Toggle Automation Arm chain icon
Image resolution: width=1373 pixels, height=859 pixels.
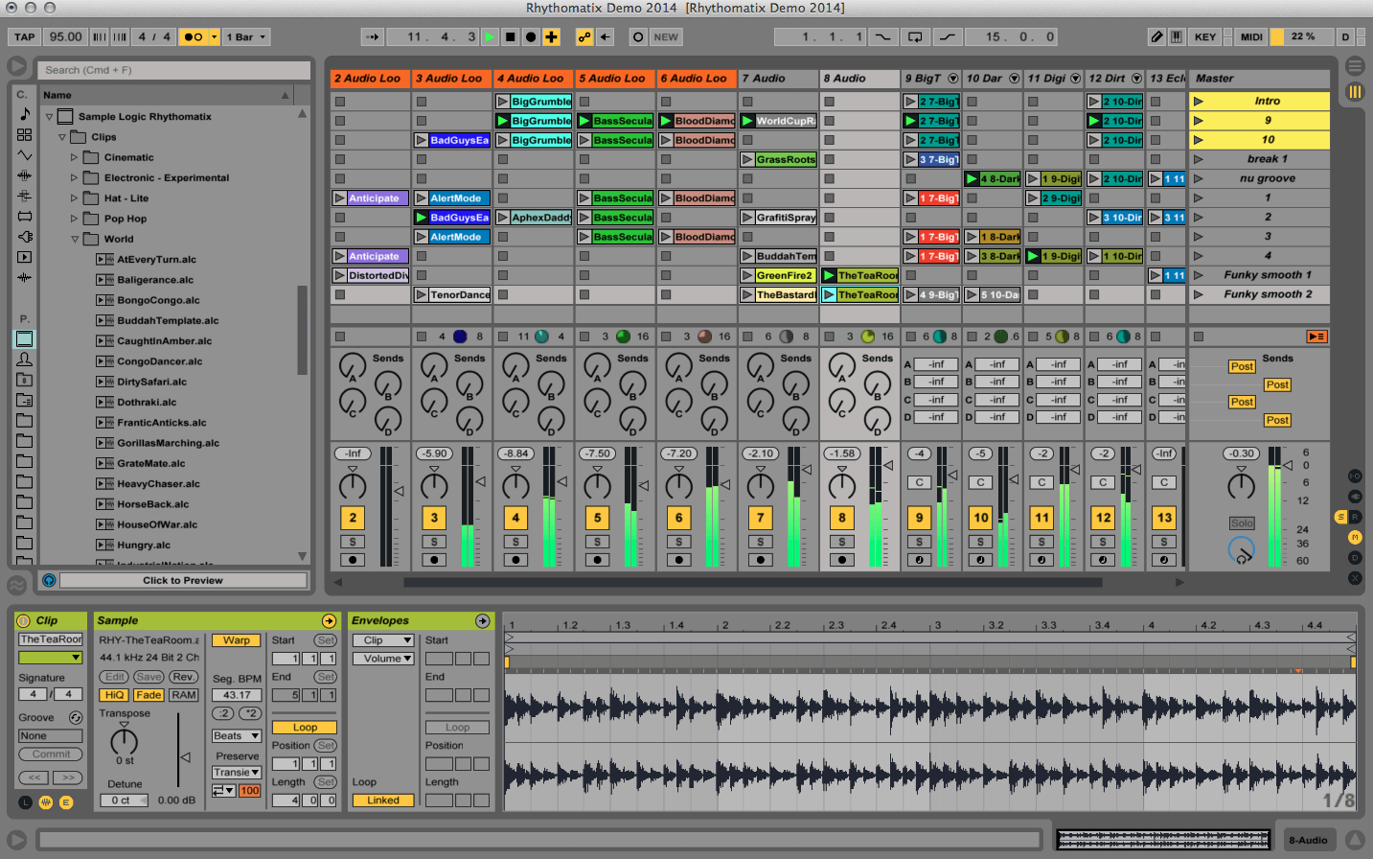coord(584,37)
